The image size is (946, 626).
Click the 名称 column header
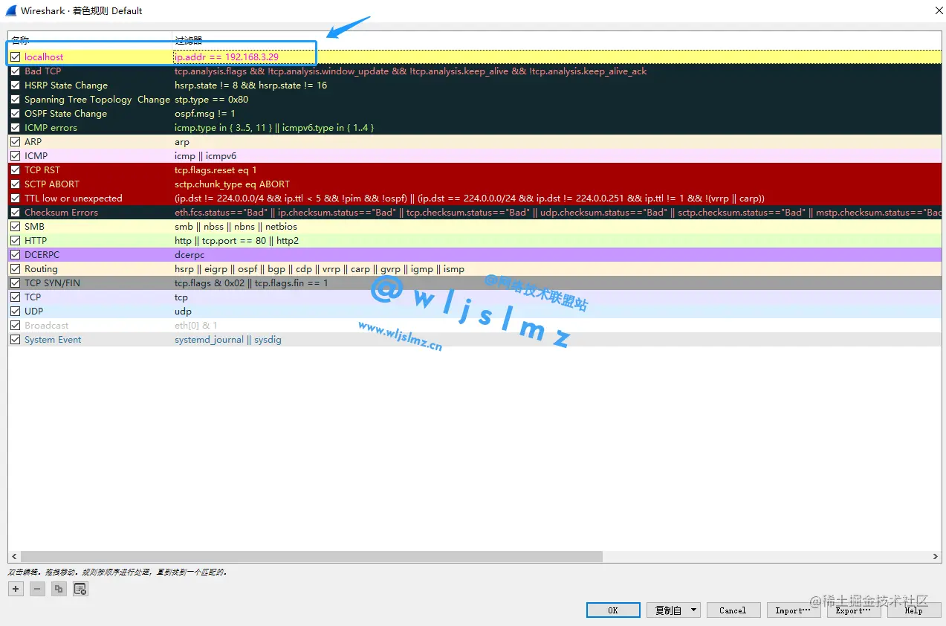pyautogui.click(x=90, y=40)
